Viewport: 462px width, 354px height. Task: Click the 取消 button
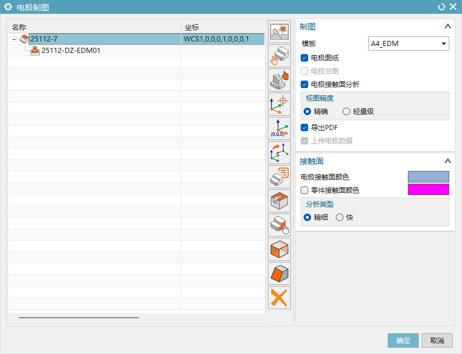click(x=437, y=341)
